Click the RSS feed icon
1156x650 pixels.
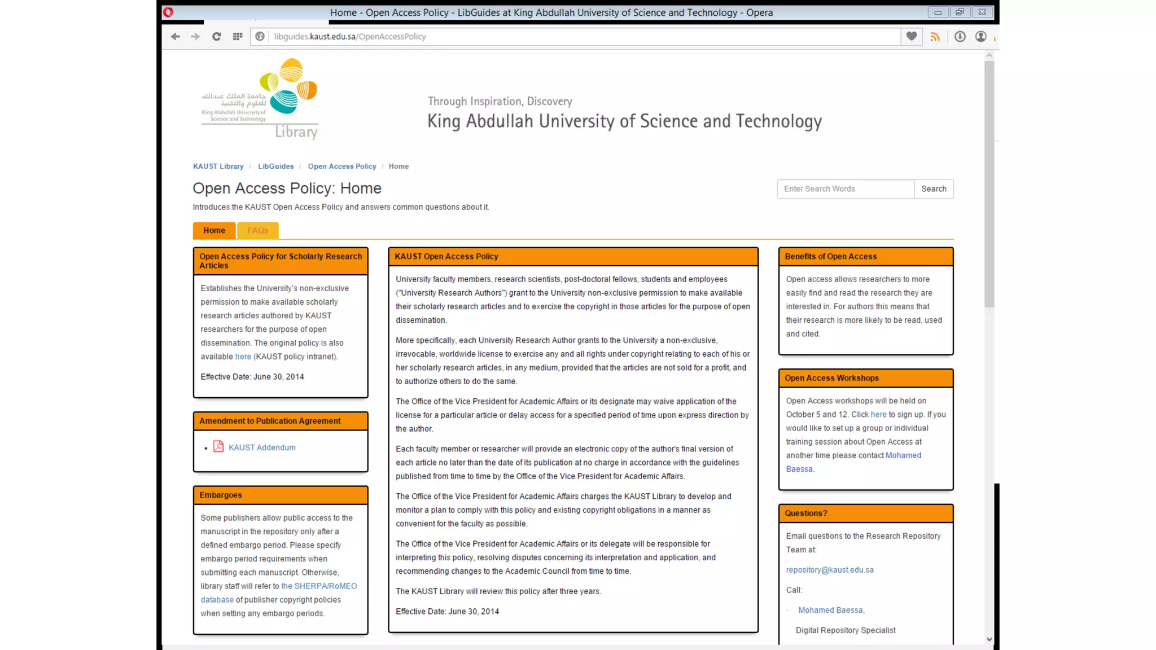coord(935,37)
